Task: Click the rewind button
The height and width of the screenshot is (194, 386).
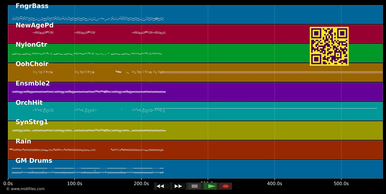Action: click(163, 186)
